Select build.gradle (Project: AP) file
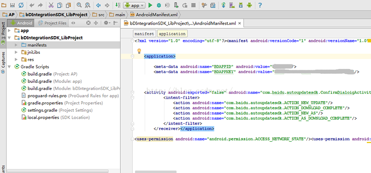This screenshot has height=173, width=371. [49, 74]
